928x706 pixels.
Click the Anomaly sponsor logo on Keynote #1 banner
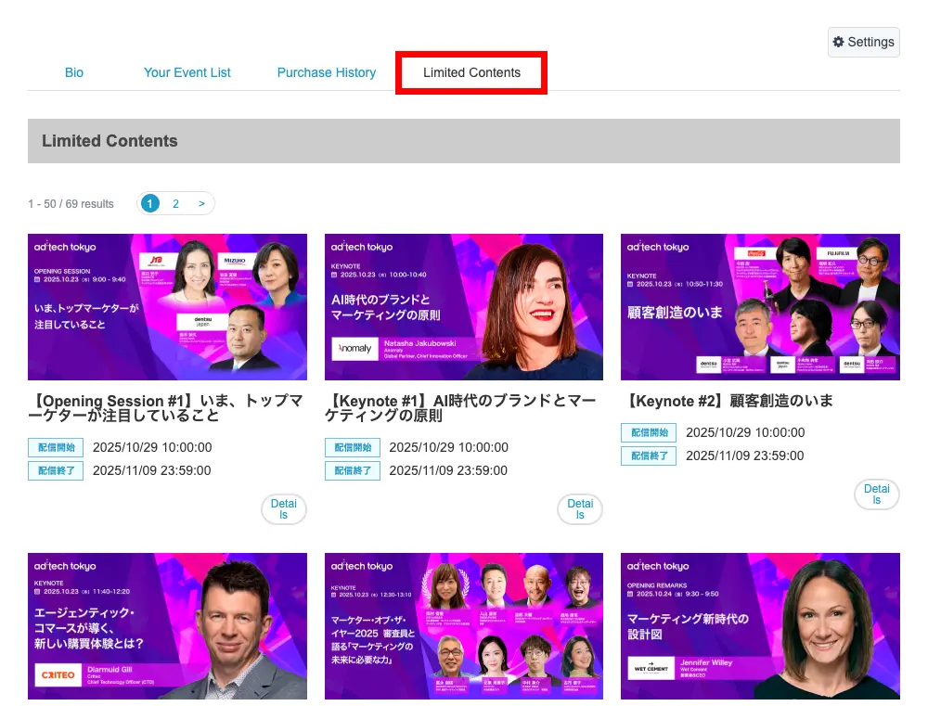coord(355,348)
